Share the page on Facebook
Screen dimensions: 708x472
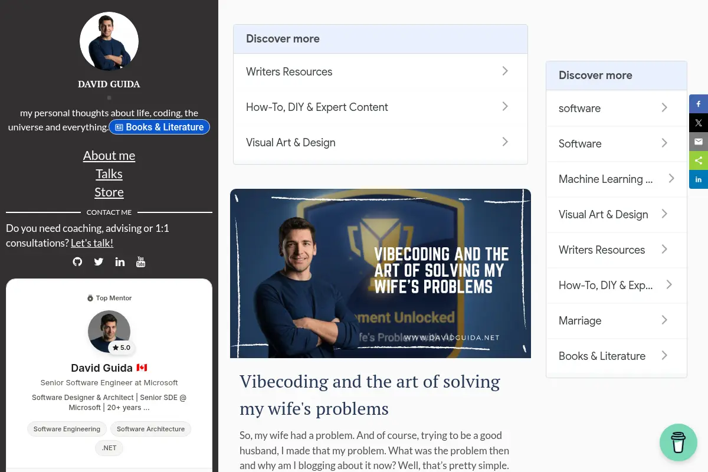click(699, 104)
